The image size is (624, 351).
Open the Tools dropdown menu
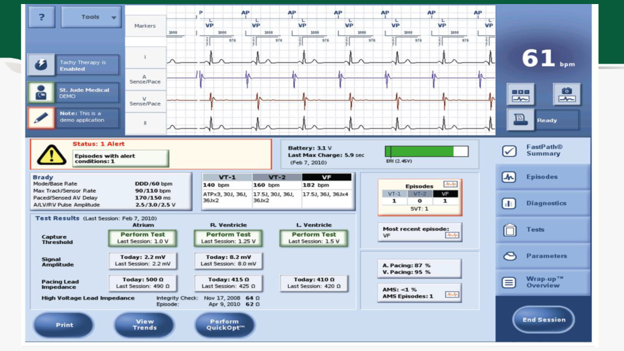pos(91,17)
